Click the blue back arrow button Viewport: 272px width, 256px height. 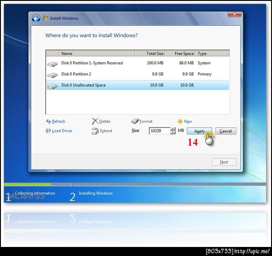click(x=36, y=19)
